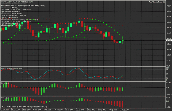The width and height of the screenshot is (172, 111).
Task: Click the 24 Jun 2008 date label
Action: tap(26, 110)
